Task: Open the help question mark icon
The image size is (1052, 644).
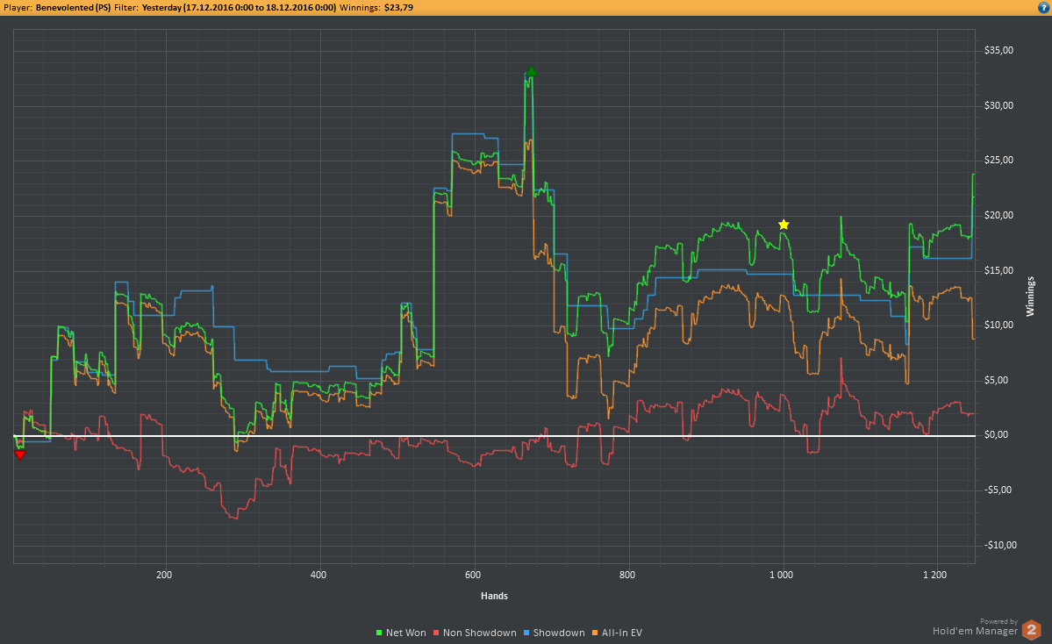Action: point(1044,7)
